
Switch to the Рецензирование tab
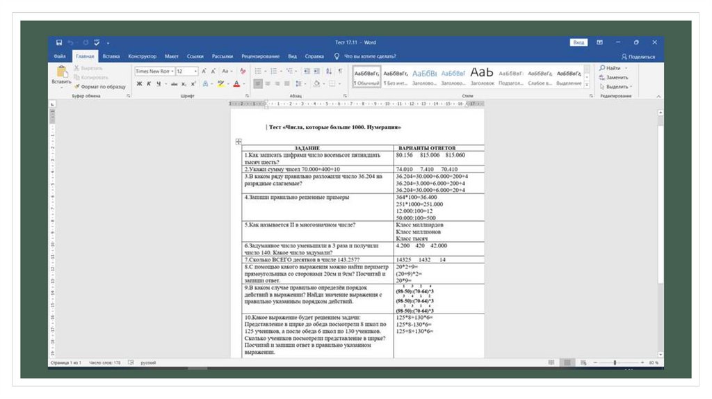[260, 56]
